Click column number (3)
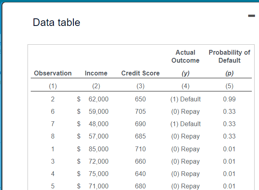The width and height of the screenshot is (259, 190). [x=140, y=86]
